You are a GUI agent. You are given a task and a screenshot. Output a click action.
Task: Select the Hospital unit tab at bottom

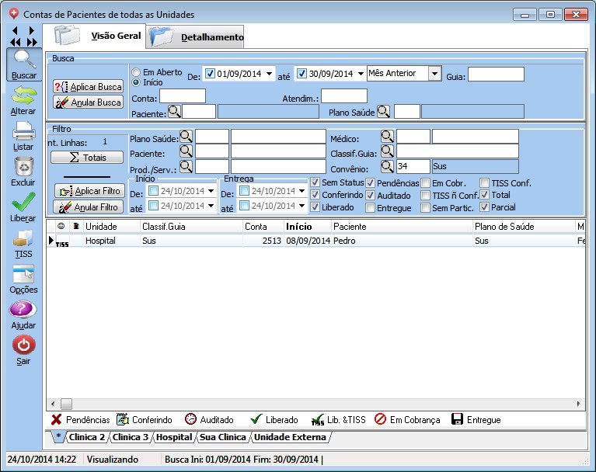point(173,437)
